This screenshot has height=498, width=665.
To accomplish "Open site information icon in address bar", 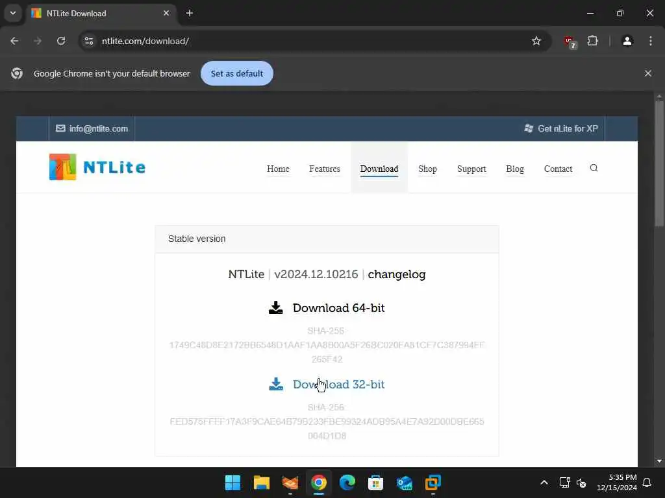I will 88,41.
